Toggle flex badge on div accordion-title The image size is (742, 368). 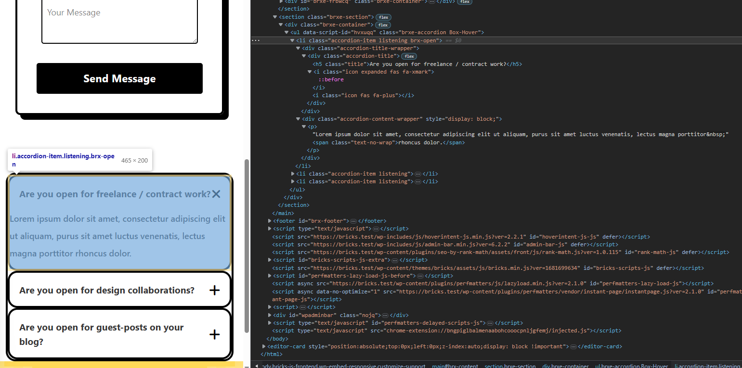tap(409, 56)
